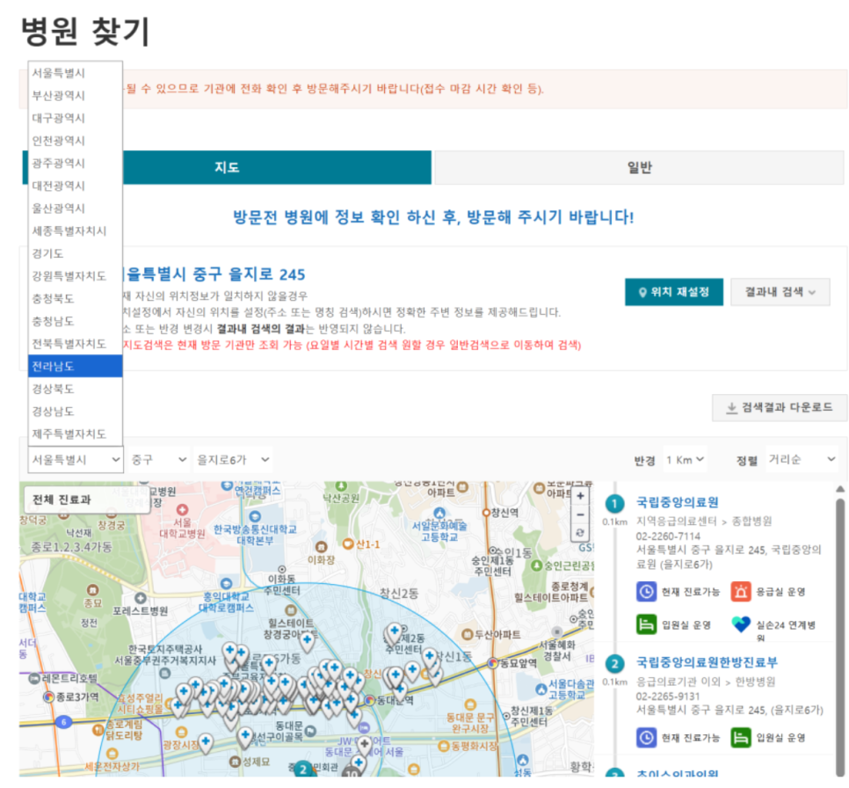Open the 1 Km radius dropdown
Image resolution: width=849 pixels, height=788 pixels.
[x=685, y=460]
